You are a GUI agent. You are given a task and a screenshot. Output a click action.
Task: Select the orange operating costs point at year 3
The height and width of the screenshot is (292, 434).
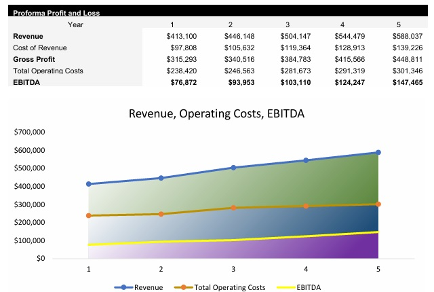[233, 208]
